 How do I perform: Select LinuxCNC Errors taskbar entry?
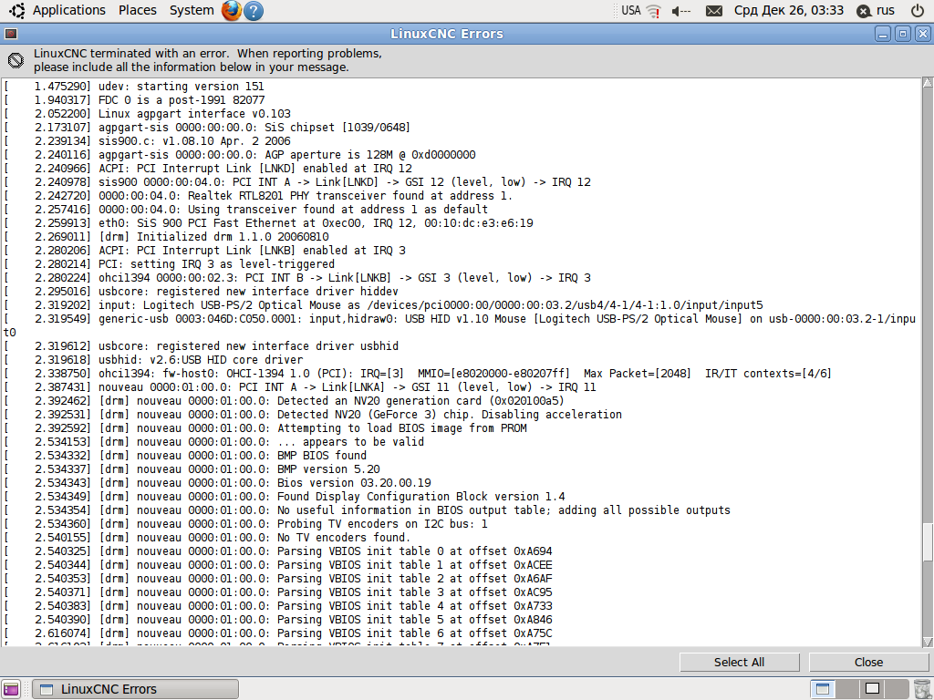135,689
